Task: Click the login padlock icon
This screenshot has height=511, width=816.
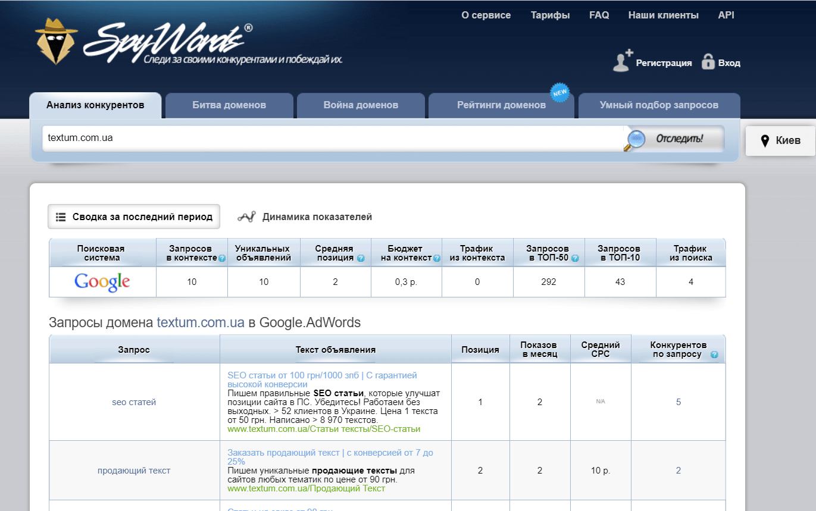Action: (708, 61)
